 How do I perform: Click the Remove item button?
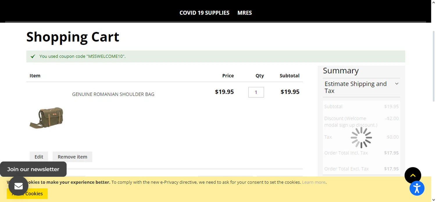click(x=72, y=157)
